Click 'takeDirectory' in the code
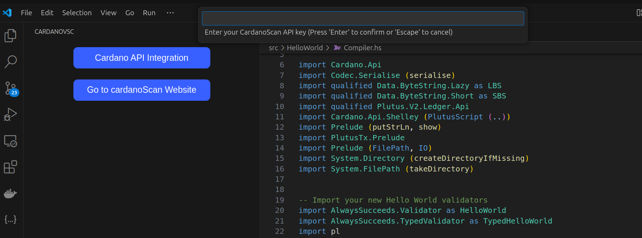Viewport: 642px width, 238px height. click(x=439, y=169)
